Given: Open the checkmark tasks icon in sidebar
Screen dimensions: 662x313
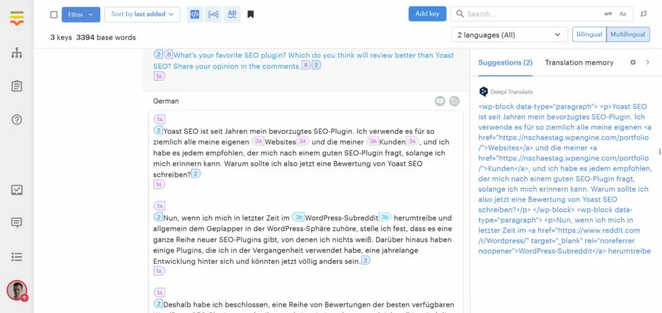Looking at the screenshot, I should click(x=17, y=190).
